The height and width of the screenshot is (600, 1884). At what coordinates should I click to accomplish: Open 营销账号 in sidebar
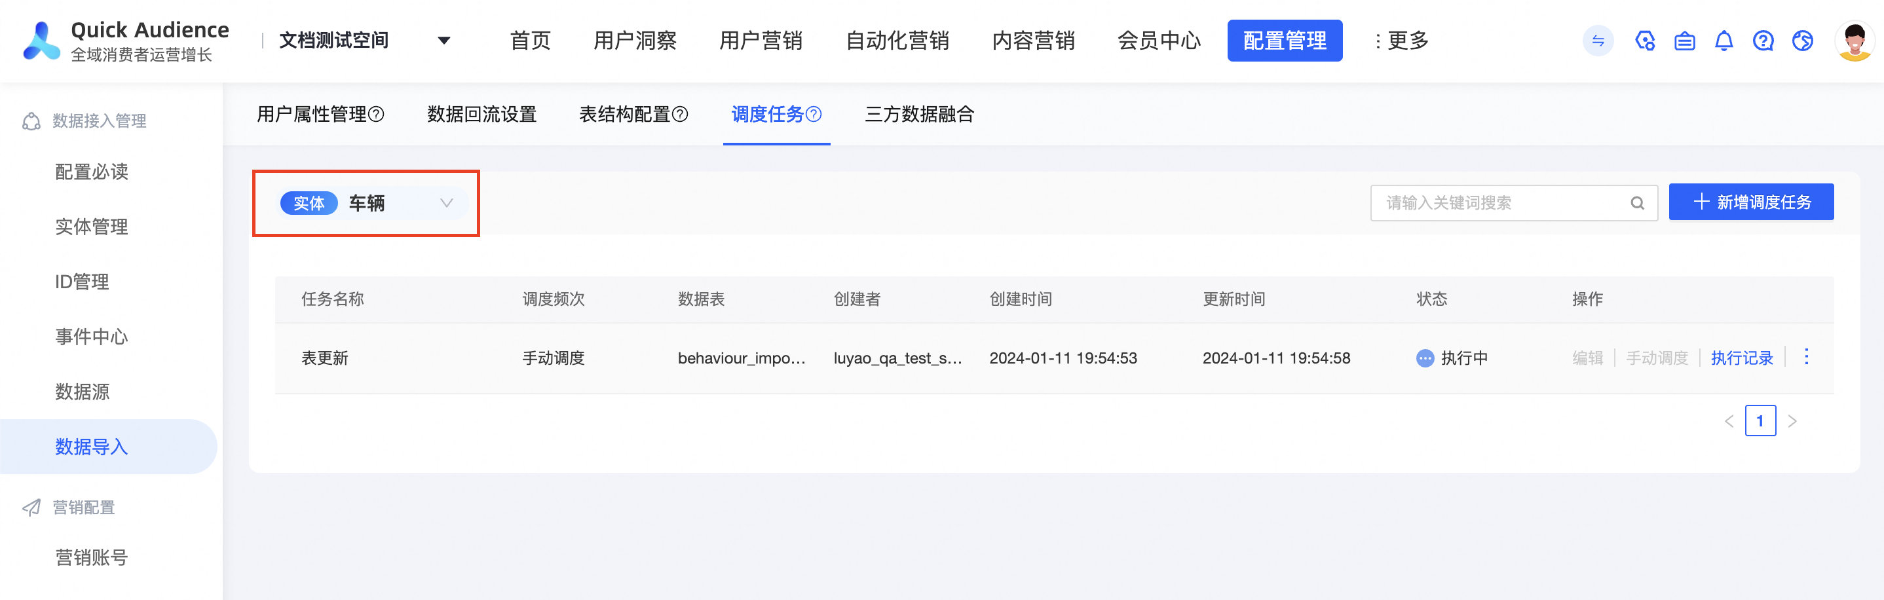[92, 557]
